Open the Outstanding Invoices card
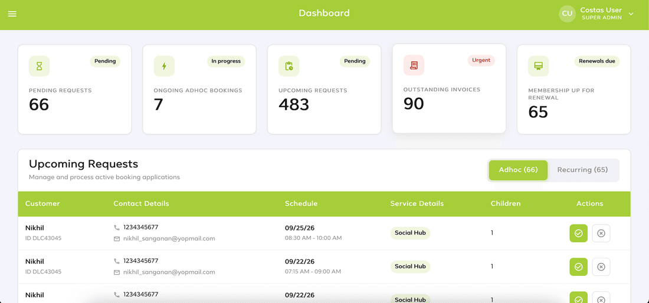This screenshot has height=303, width=649. coord(449,88)
